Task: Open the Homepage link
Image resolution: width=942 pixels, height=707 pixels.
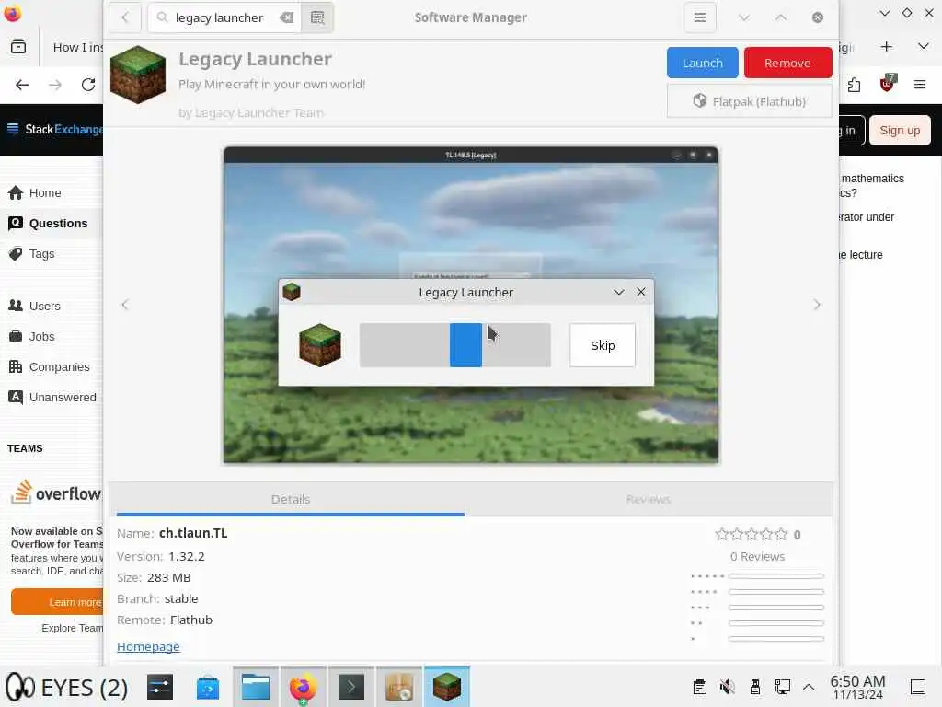Action: (x=148, y=646)
